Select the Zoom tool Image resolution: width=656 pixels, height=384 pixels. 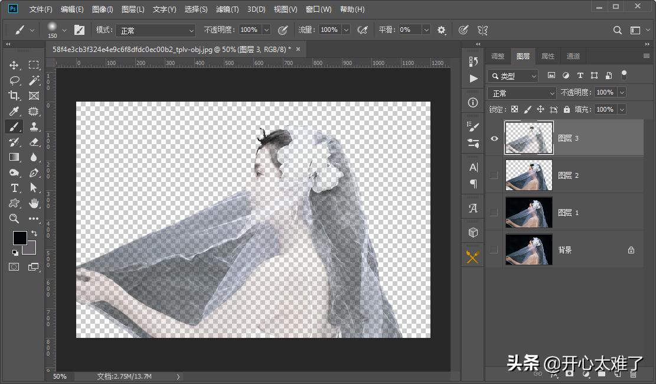coord(14,219)
